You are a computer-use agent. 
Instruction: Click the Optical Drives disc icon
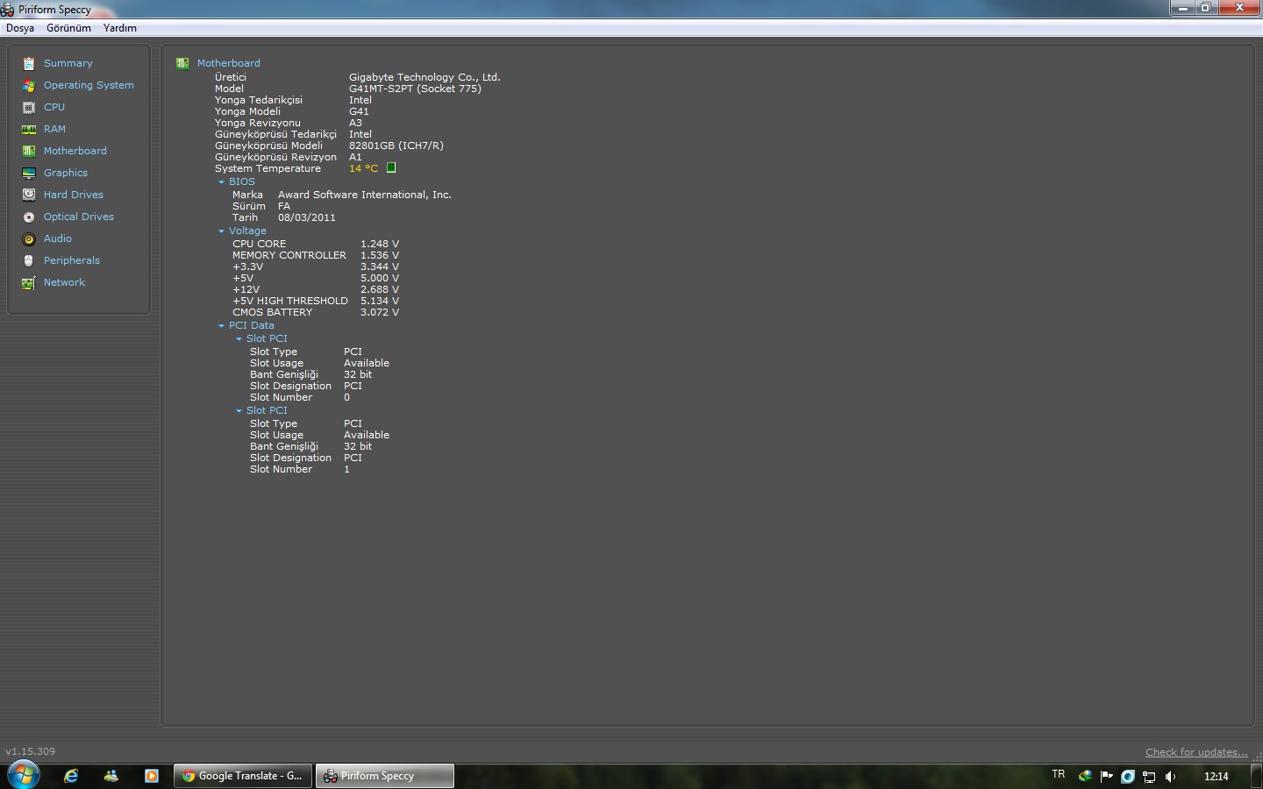29,217
